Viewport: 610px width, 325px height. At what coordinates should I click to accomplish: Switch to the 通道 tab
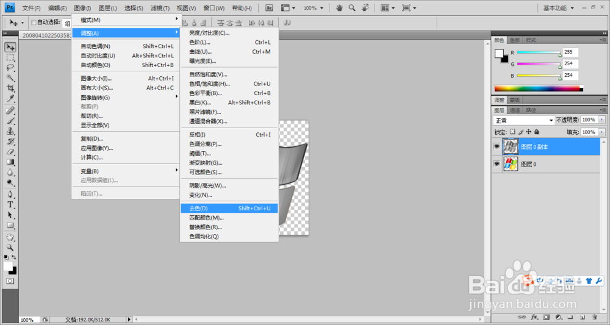coord(515,110)
